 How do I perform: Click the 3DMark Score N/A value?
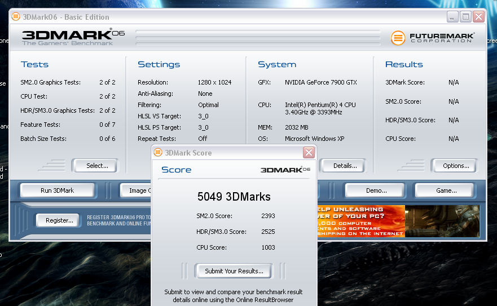[x=454, y=82]
